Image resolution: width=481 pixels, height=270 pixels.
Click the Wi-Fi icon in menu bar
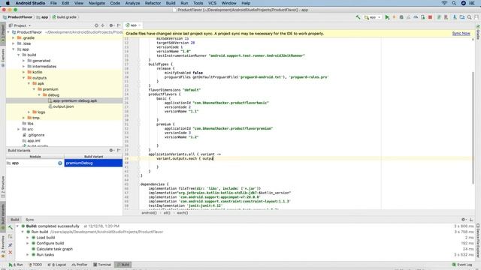[x=444, y=3]
